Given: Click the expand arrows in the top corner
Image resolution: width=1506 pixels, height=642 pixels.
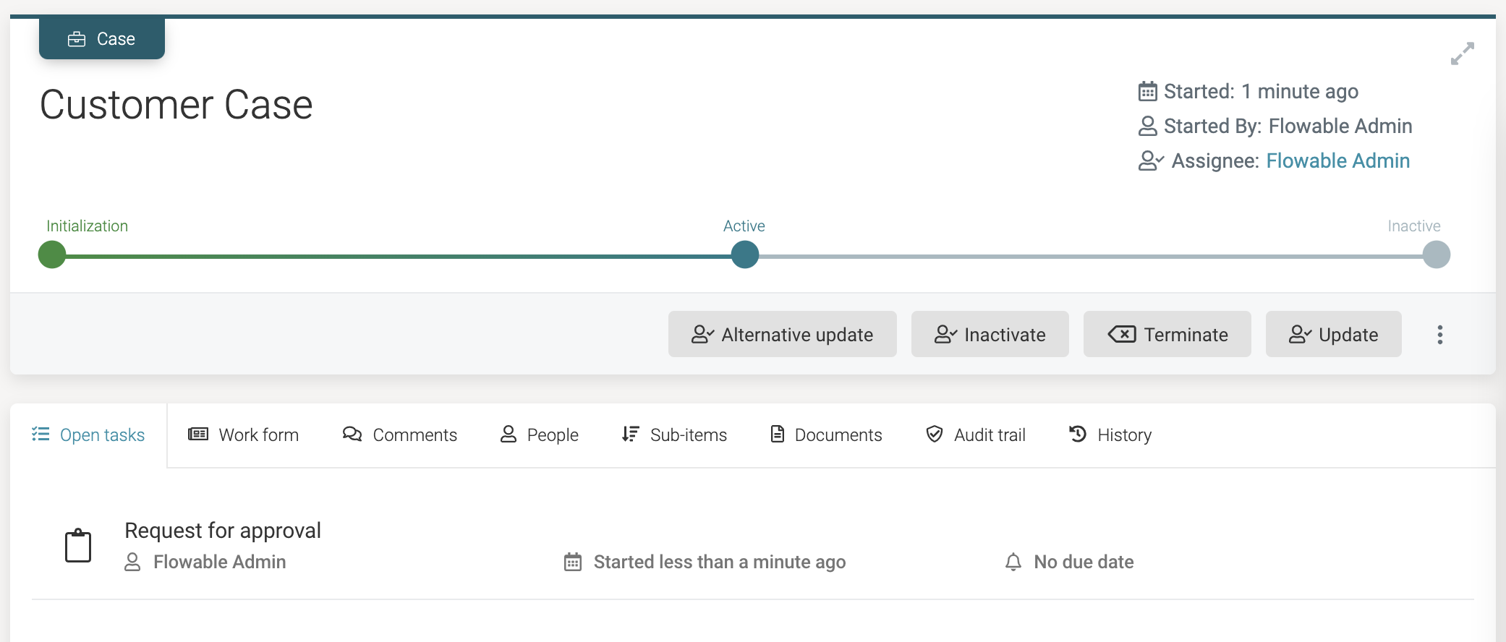Looking at the screenshot, I should [1463, 53].
